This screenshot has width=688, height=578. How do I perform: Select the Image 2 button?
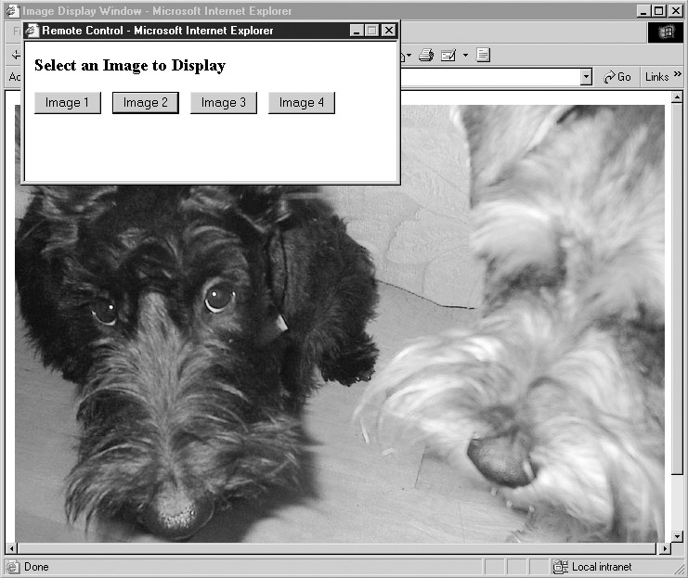pos(145,102)
